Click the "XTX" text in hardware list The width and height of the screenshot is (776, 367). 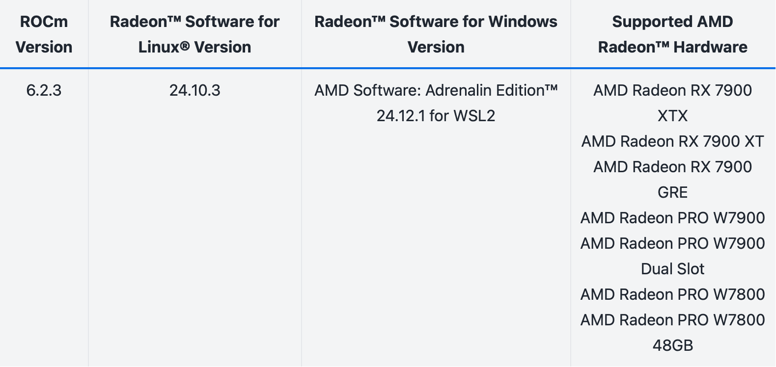(673, 116)
